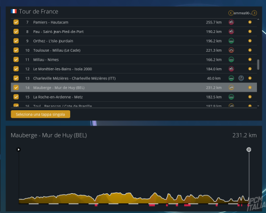This screenshot has width=266, height=213.
Task: Click '231.2 km' total in profile panel
Action: [x=245, y=135]
